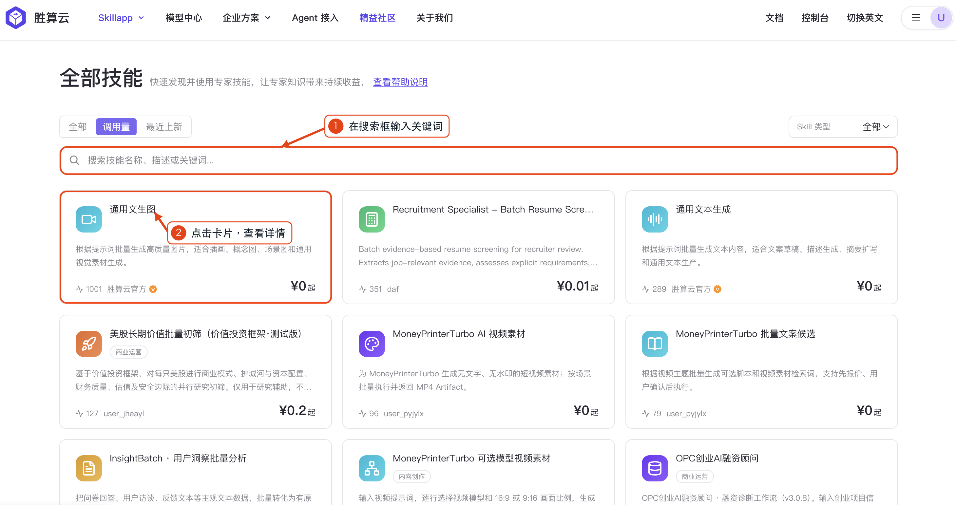
Task: Open InsightBatch · 用户洞察批量分析 card title
Action: coord(178,458)
